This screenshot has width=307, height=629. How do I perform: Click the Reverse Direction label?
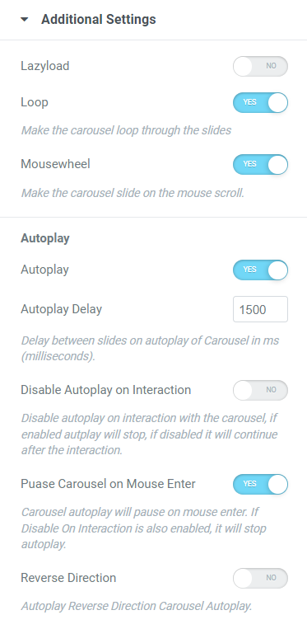(x=68, y=578)
